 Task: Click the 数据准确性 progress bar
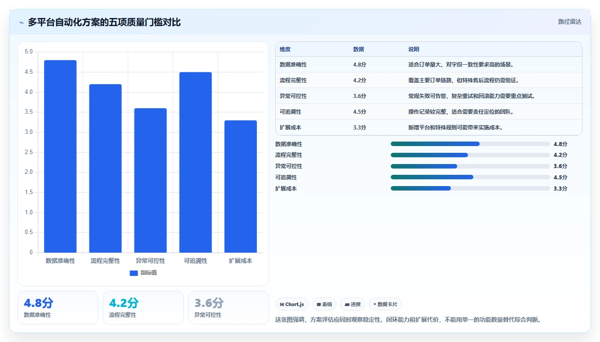point(470,144)
